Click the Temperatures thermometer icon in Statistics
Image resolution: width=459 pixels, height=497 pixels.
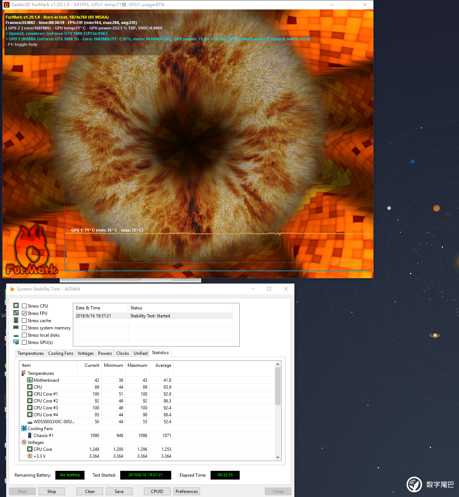24,373
